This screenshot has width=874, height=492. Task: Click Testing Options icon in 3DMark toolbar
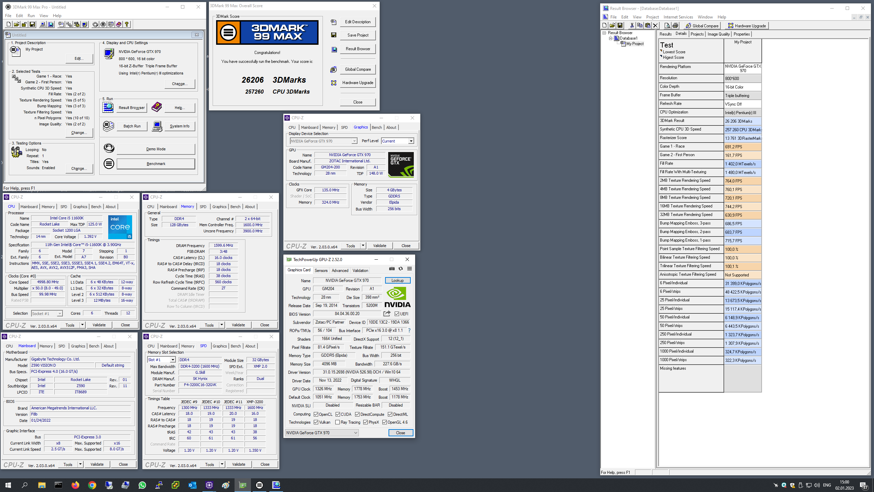pos(77,24)
